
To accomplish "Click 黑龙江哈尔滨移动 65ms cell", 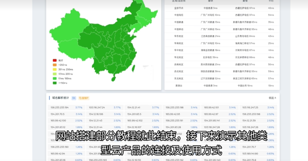I will pos(245,78).
